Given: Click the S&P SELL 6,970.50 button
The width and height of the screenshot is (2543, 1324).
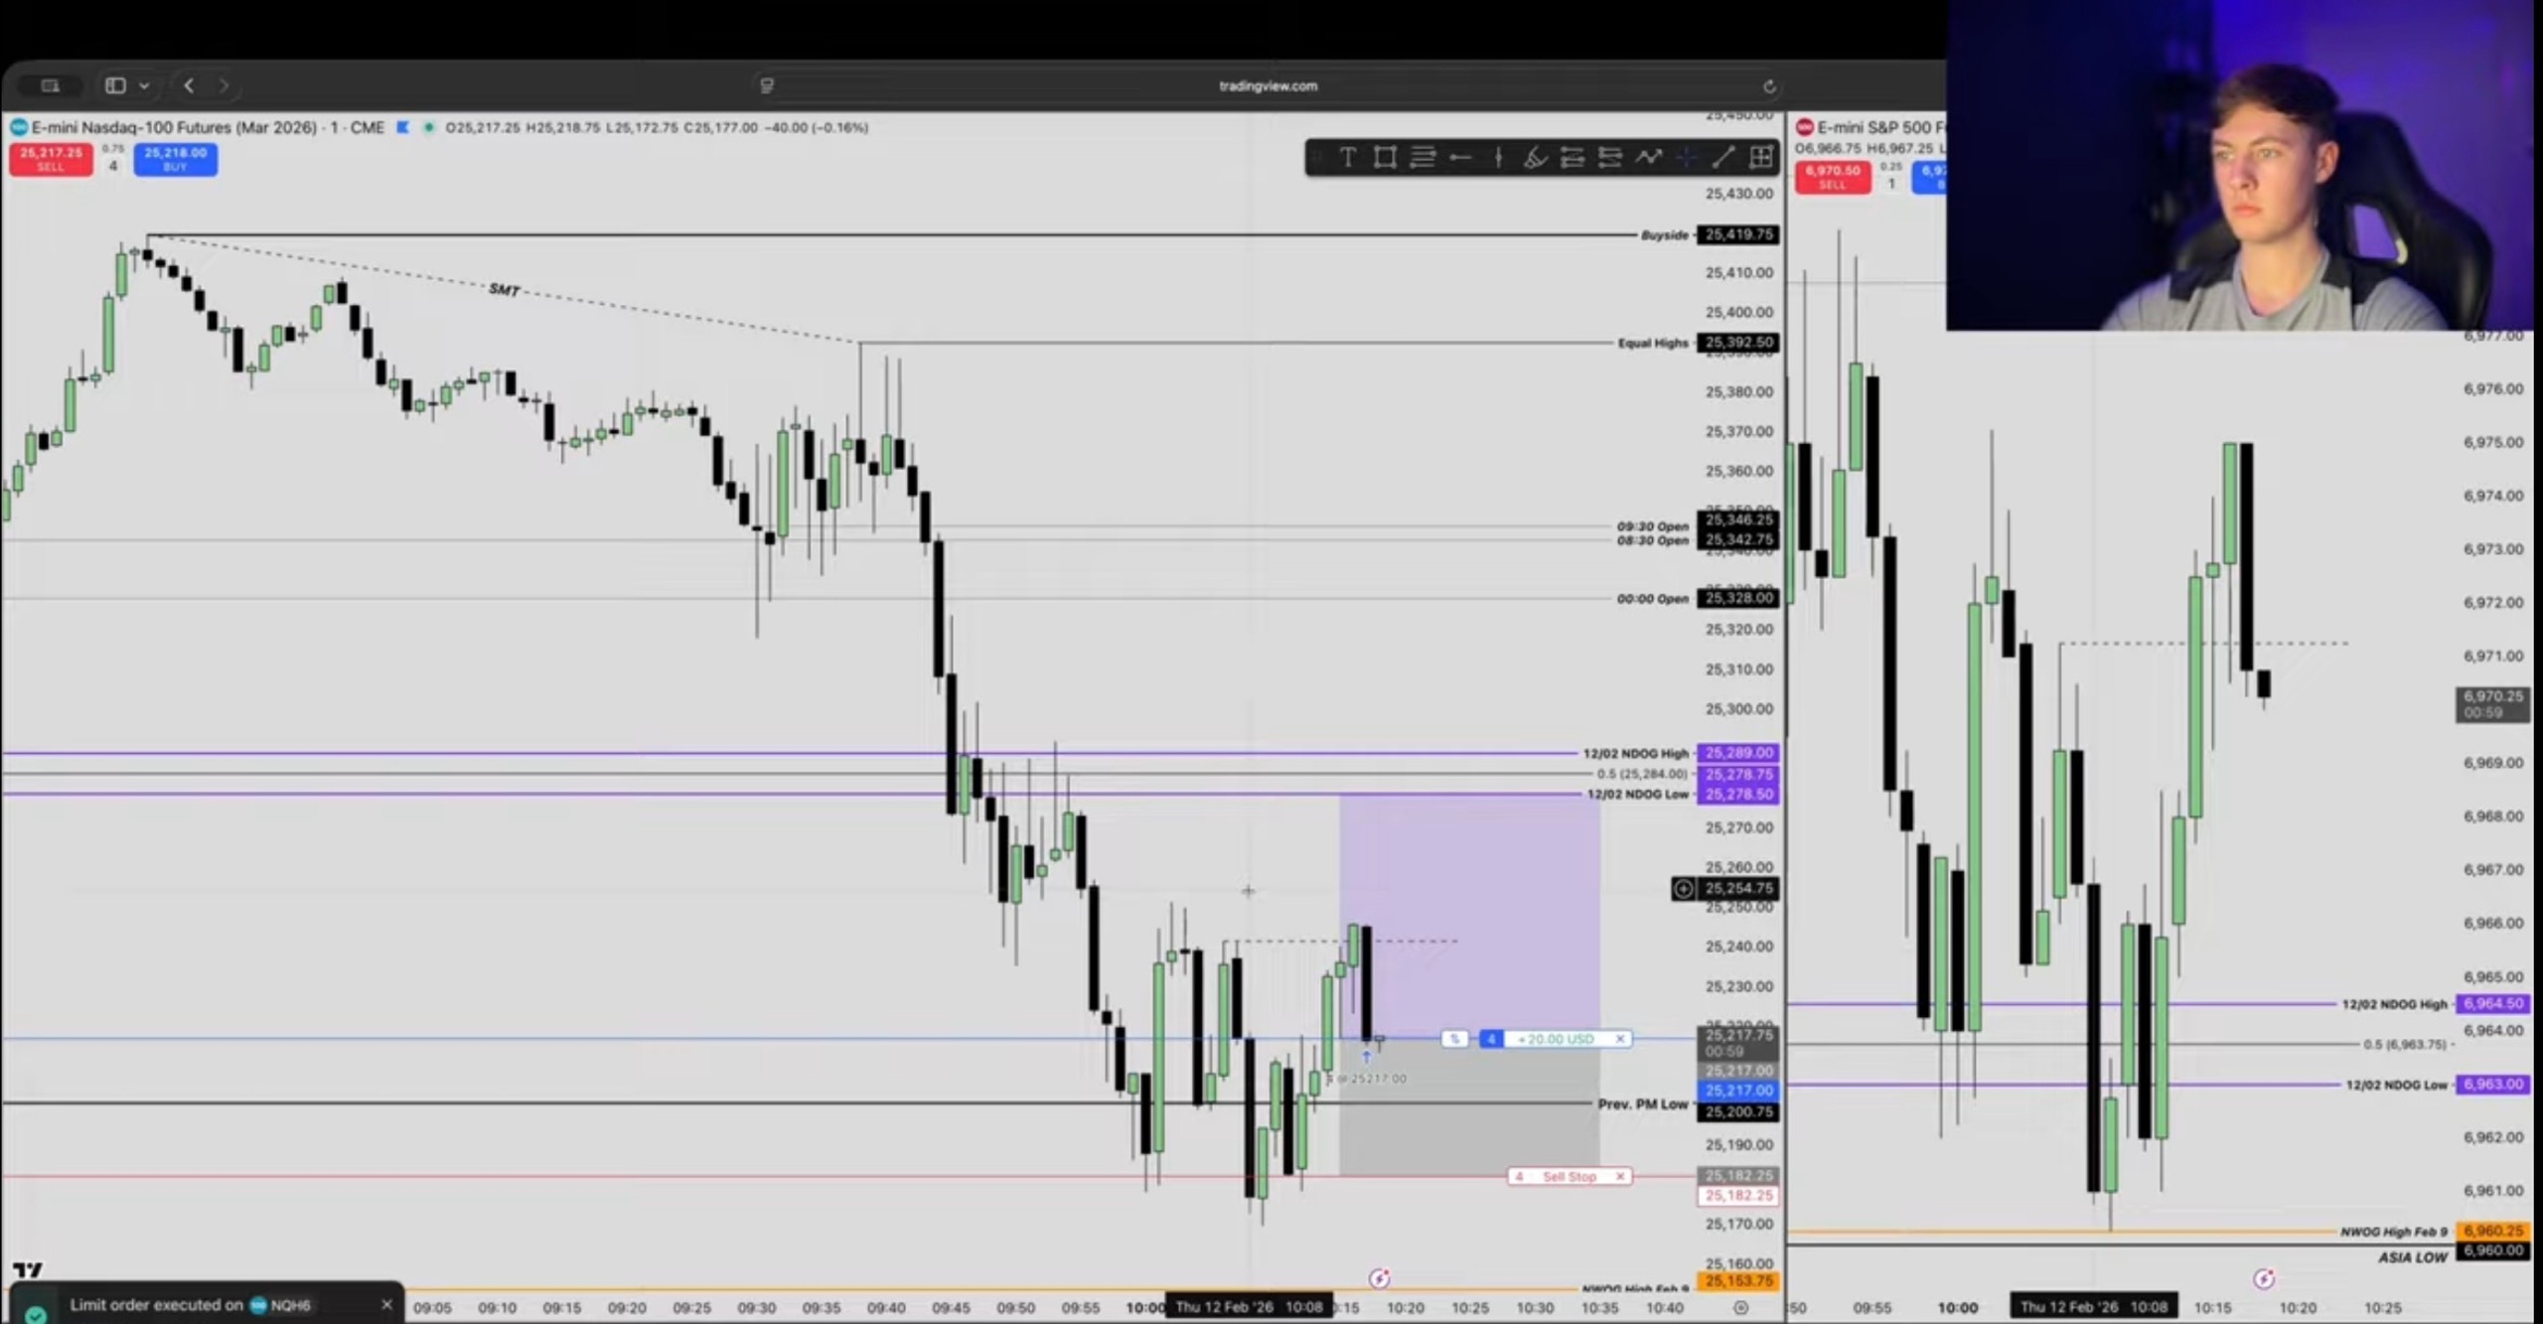Looking at the screenshot, I should pos(1833,177).
